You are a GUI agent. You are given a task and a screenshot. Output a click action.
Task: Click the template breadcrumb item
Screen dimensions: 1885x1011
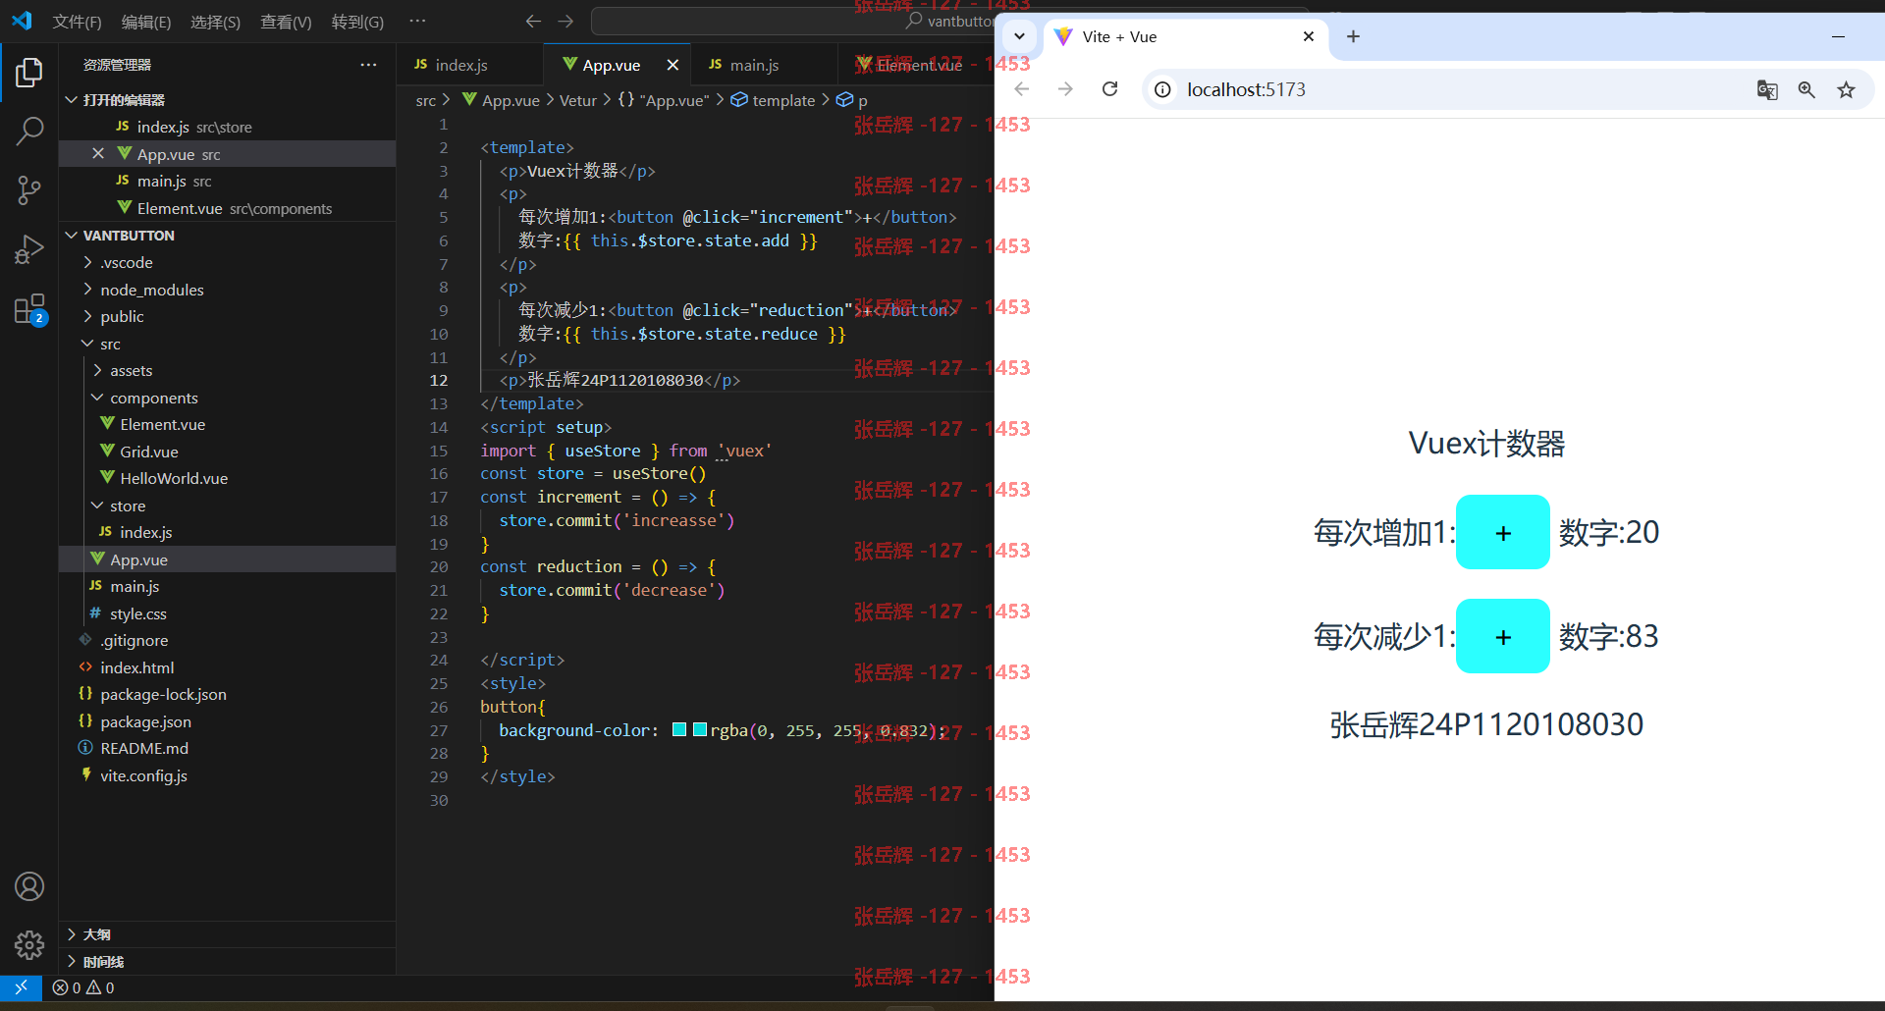[773, 100]
